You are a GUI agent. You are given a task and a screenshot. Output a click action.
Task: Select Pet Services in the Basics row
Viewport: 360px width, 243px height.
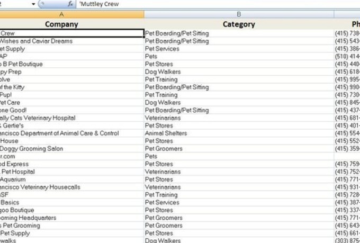point(239,203)
